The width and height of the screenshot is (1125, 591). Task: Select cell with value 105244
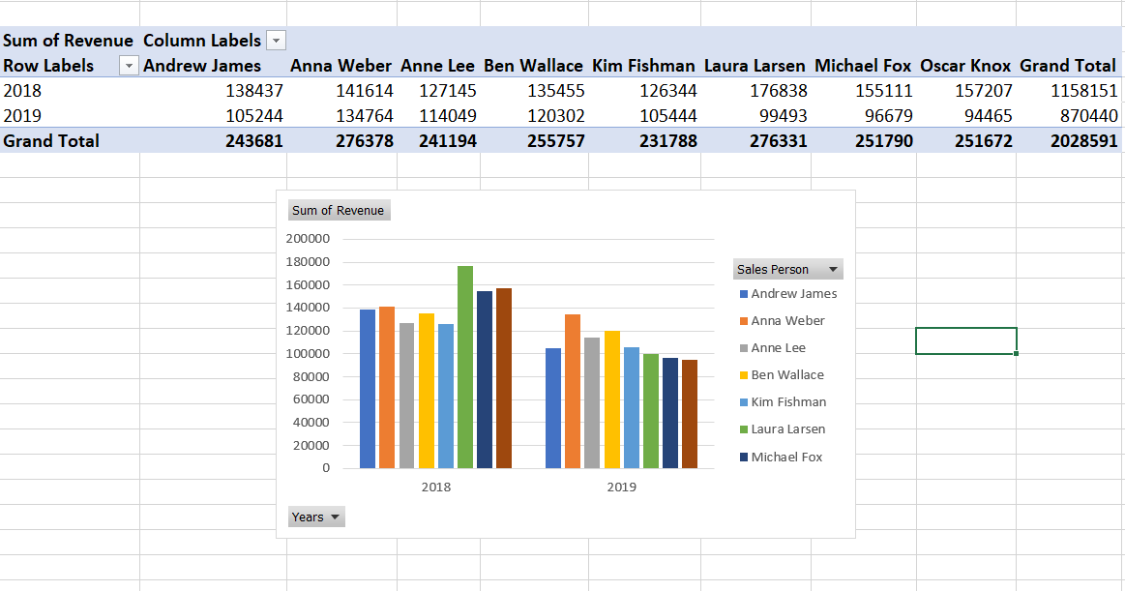click(x=213, y=115)
